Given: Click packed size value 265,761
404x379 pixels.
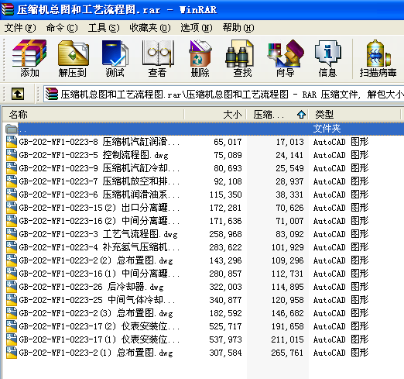Looking at the screenshot, I should pyautogui.click(x=287, y=353).
